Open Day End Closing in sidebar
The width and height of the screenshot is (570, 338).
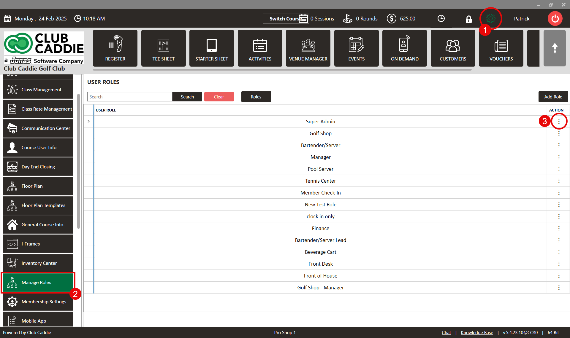(x=38, y=167)
